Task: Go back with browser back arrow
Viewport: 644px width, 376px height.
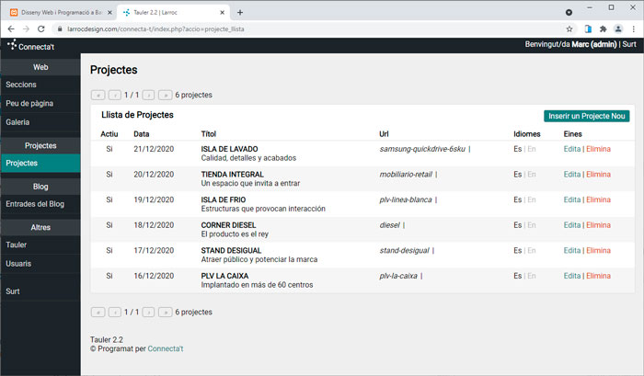Action: [11, 29]
